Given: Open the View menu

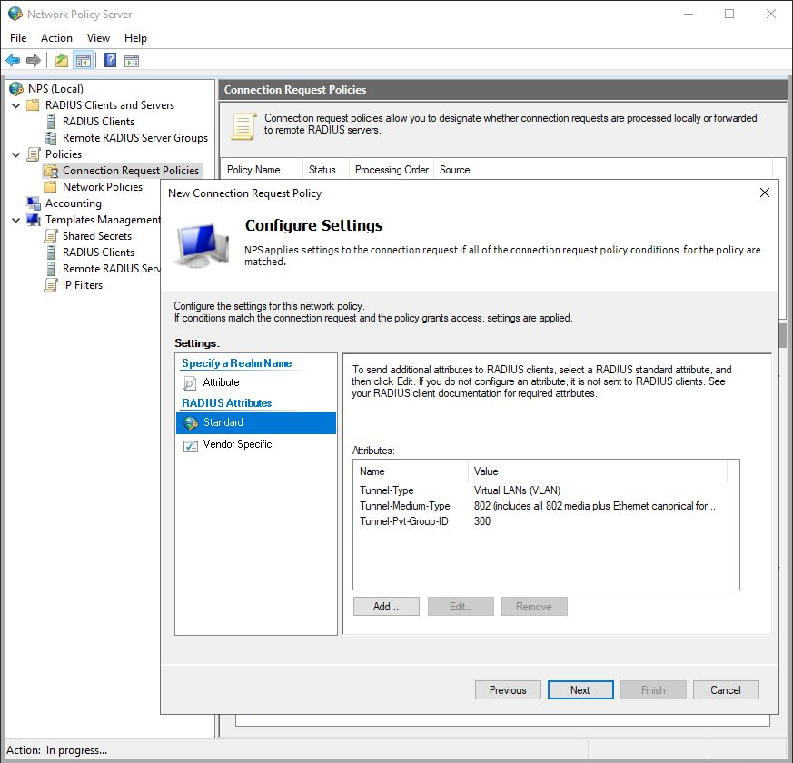Looking at the screenshot, I should pos(98,38).
